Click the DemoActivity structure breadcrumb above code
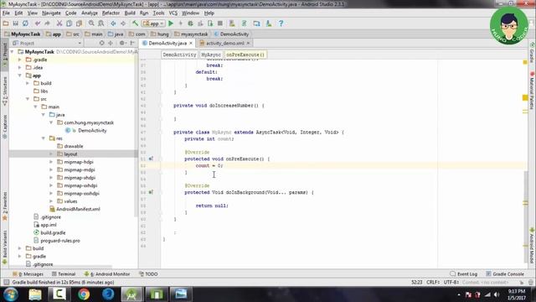536x302 pixels. 179,55
